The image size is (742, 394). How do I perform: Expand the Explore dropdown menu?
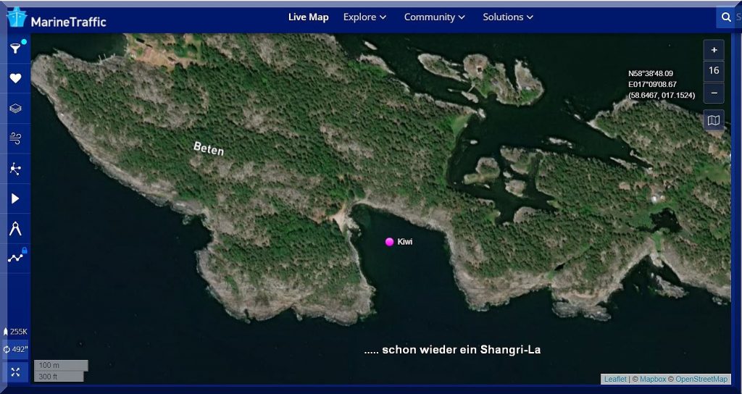(x=364, y=17)
